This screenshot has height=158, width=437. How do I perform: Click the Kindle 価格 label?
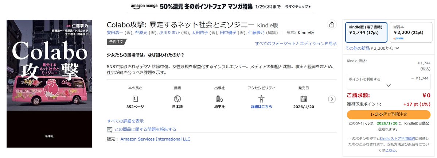357,61
